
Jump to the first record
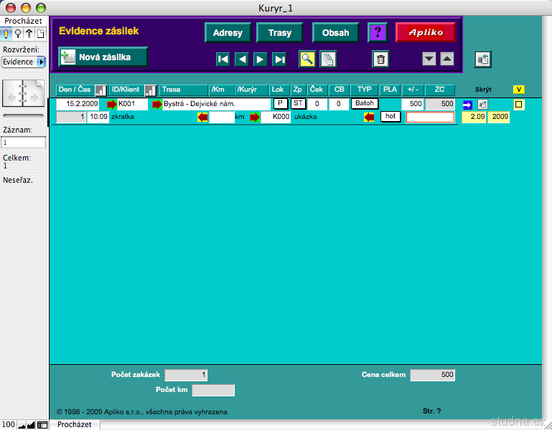coord(223,59)
